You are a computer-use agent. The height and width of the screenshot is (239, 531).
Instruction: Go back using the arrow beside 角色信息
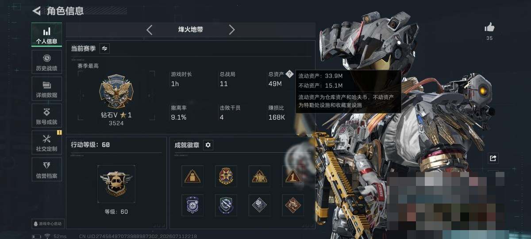point(37,11)
